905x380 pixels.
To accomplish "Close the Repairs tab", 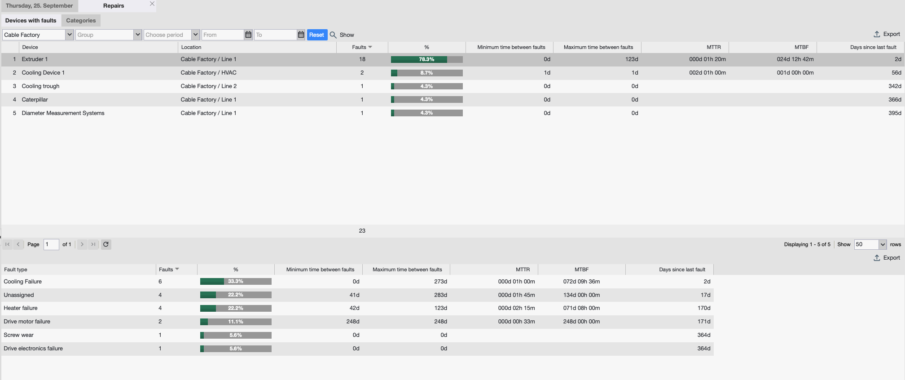I will [152, 4].
